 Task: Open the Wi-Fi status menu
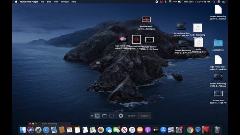coord(170,1)
